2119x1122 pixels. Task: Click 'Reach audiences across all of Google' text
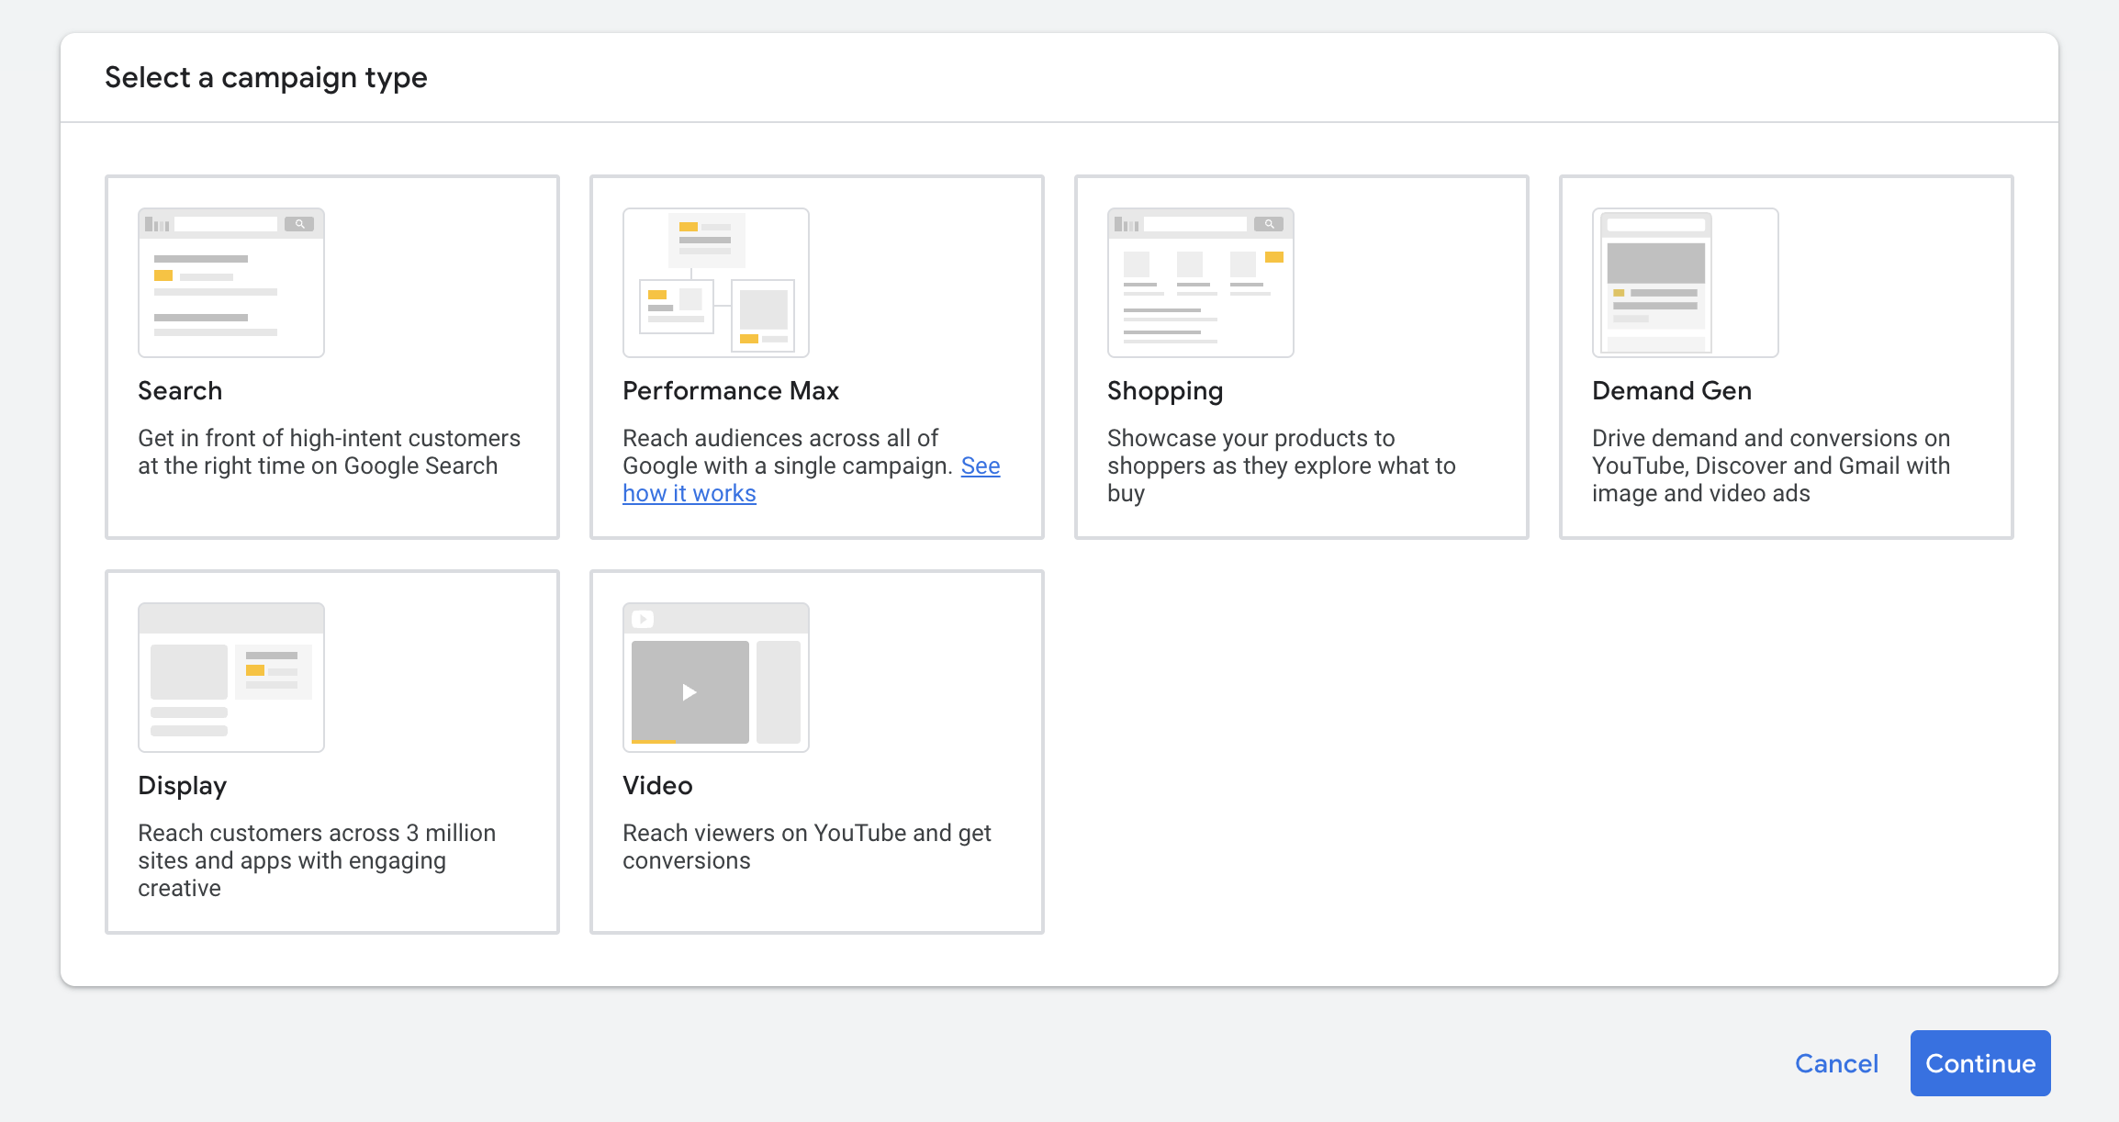pos(787,452)
